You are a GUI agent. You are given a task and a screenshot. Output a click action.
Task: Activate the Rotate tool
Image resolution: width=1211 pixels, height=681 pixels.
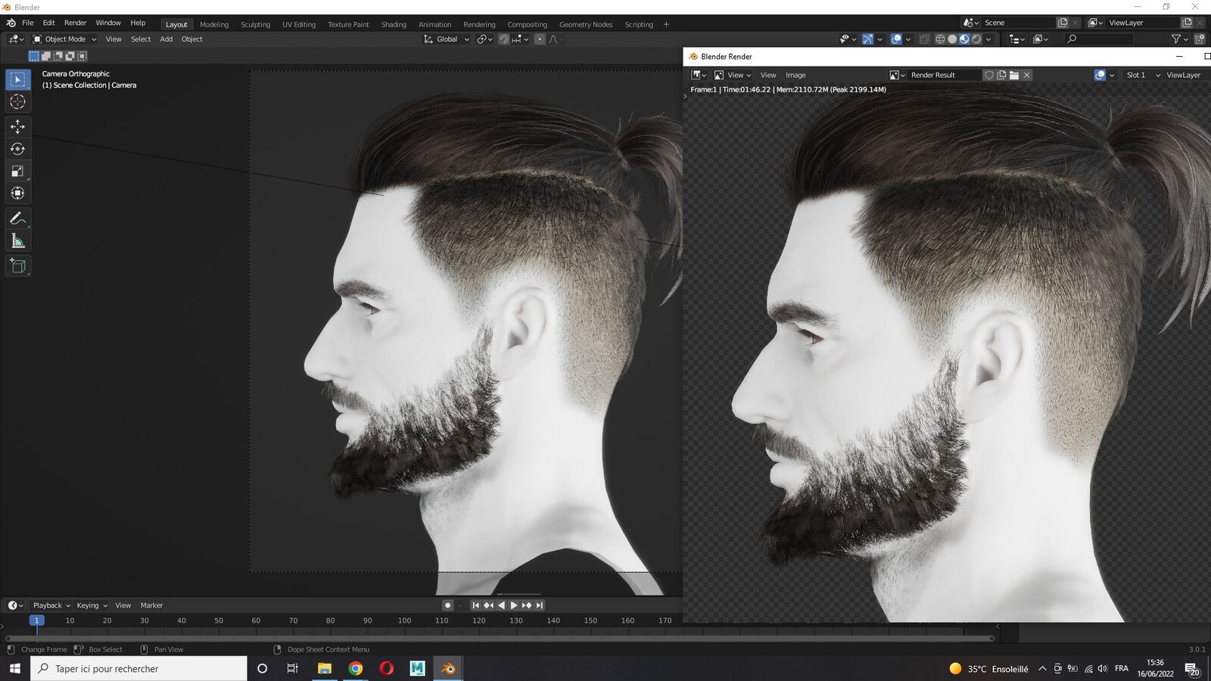click(17, 149)
